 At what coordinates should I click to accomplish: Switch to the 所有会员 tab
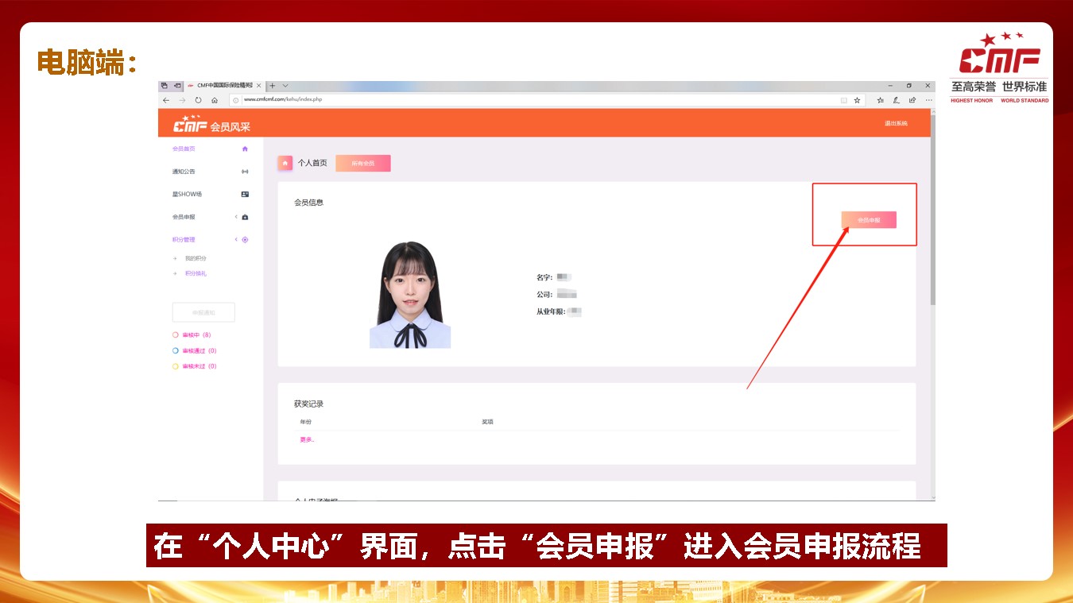(x=363, y=163)
